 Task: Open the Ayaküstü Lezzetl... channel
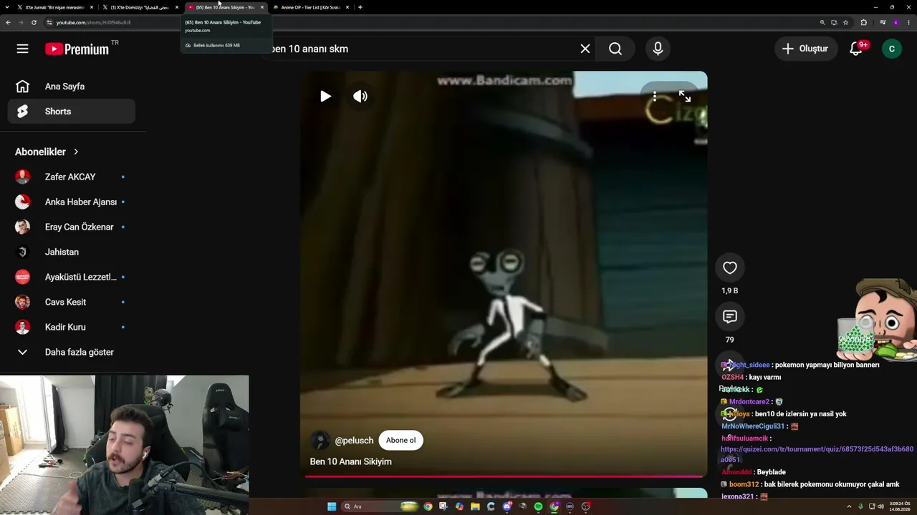click(71, 277)
